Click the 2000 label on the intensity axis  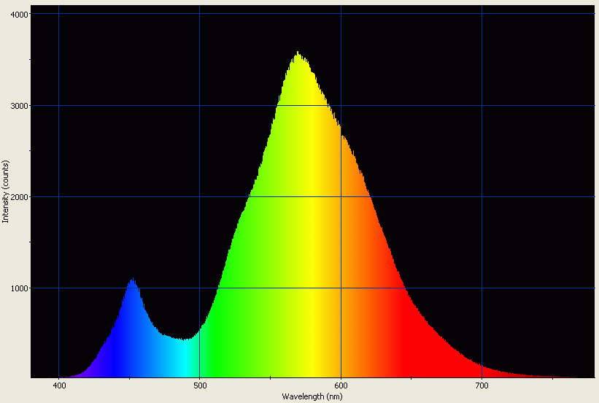(x=20, y=197)
